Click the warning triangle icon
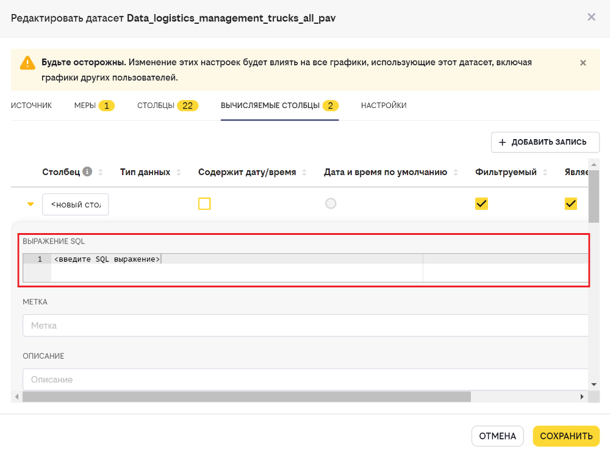Image resolution: width=610 pixels, height=457 pixels. (x=27, y=63)
